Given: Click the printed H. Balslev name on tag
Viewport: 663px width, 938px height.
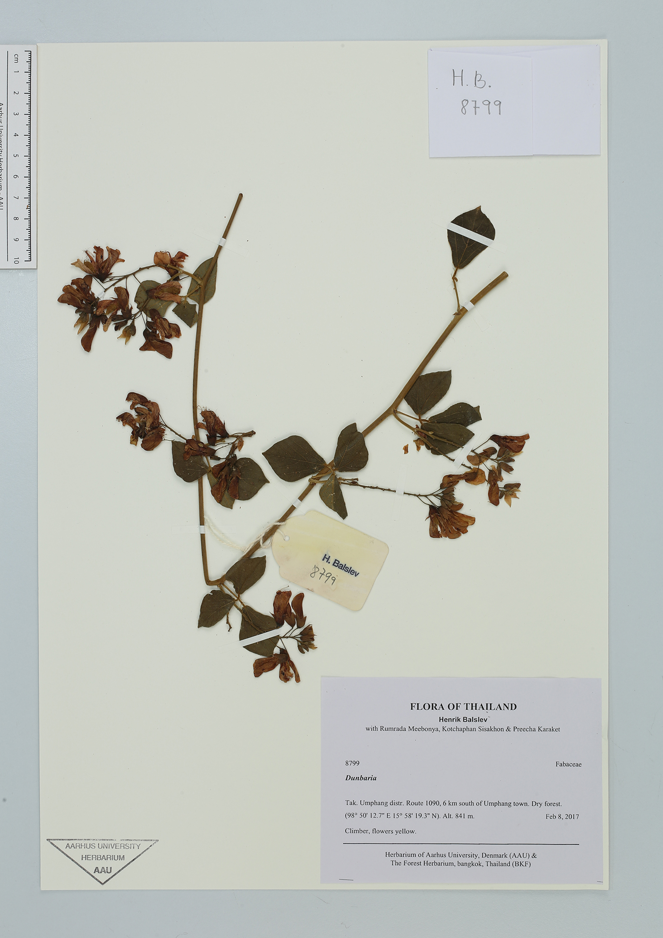Looking at the screenshot, I should pyautogui.click(x=340, y=565).
